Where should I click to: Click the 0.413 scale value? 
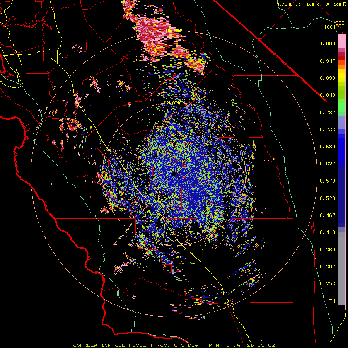[x=328, y=232]
